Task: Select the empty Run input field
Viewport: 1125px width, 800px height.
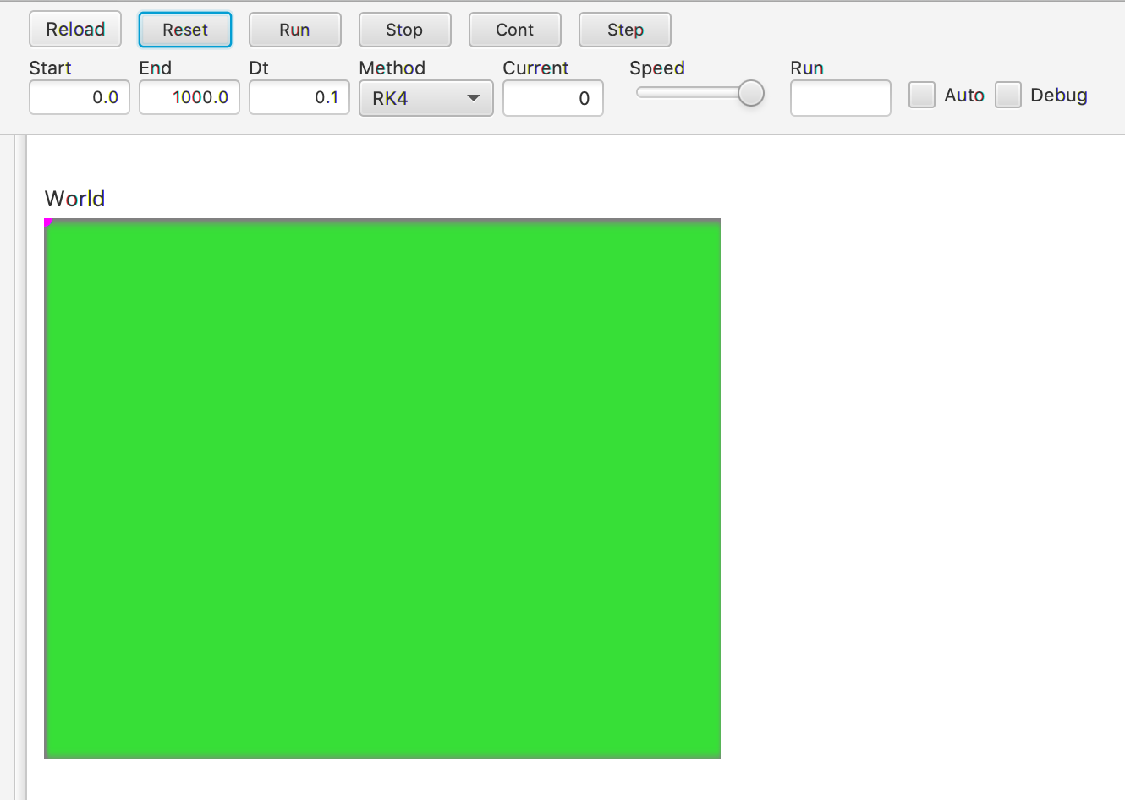Action: click(x=841, y=98)
